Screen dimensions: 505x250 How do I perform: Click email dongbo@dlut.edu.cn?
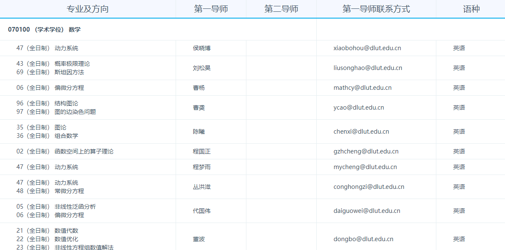click(x=363, y=239)
